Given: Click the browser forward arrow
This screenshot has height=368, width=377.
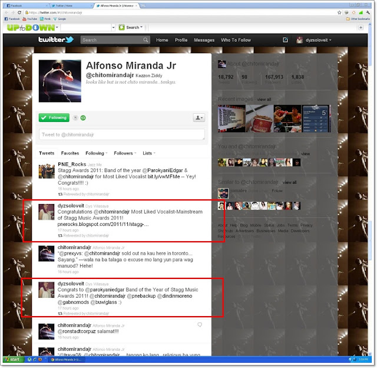Looking at the screenshot, I should [x=13, y=12].
